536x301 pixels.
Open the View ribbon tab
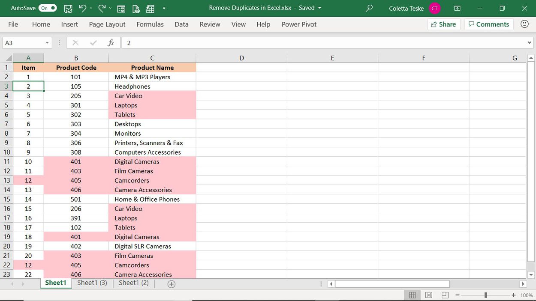[238, 24]
